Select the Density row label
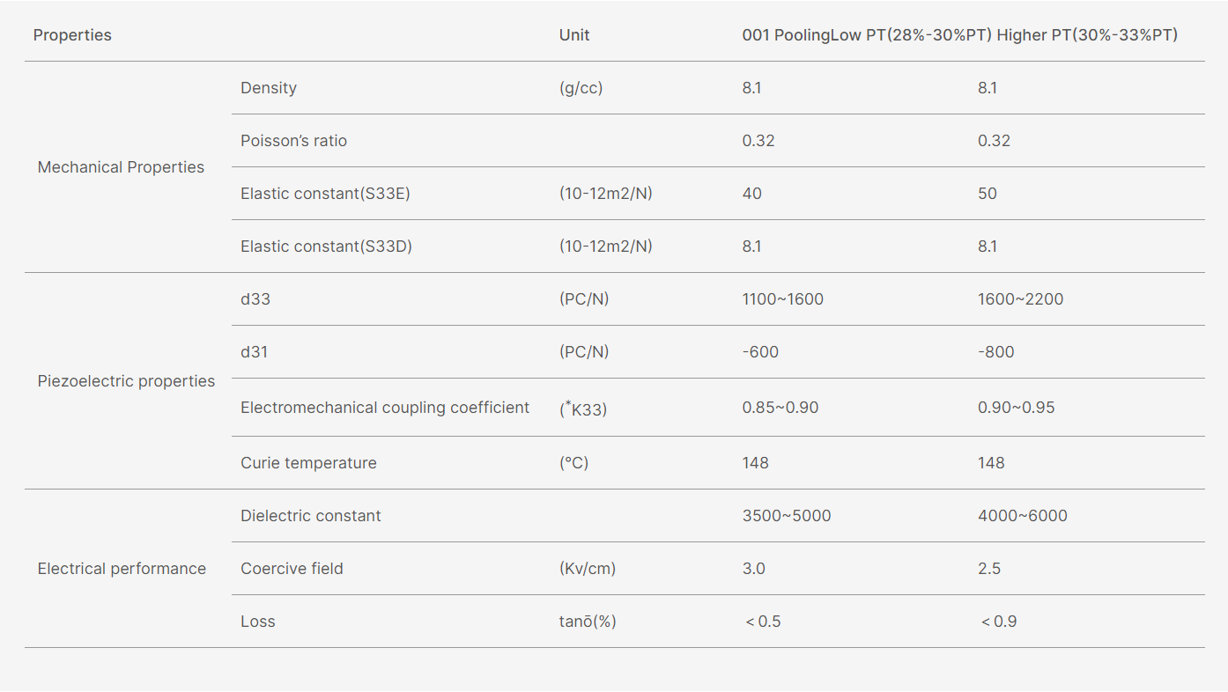 click(269, 88)
